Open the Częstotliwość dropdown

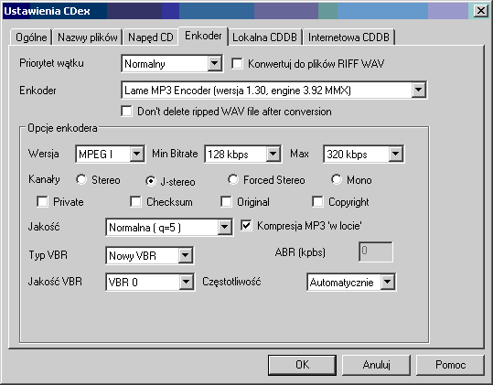click(351, 282)
